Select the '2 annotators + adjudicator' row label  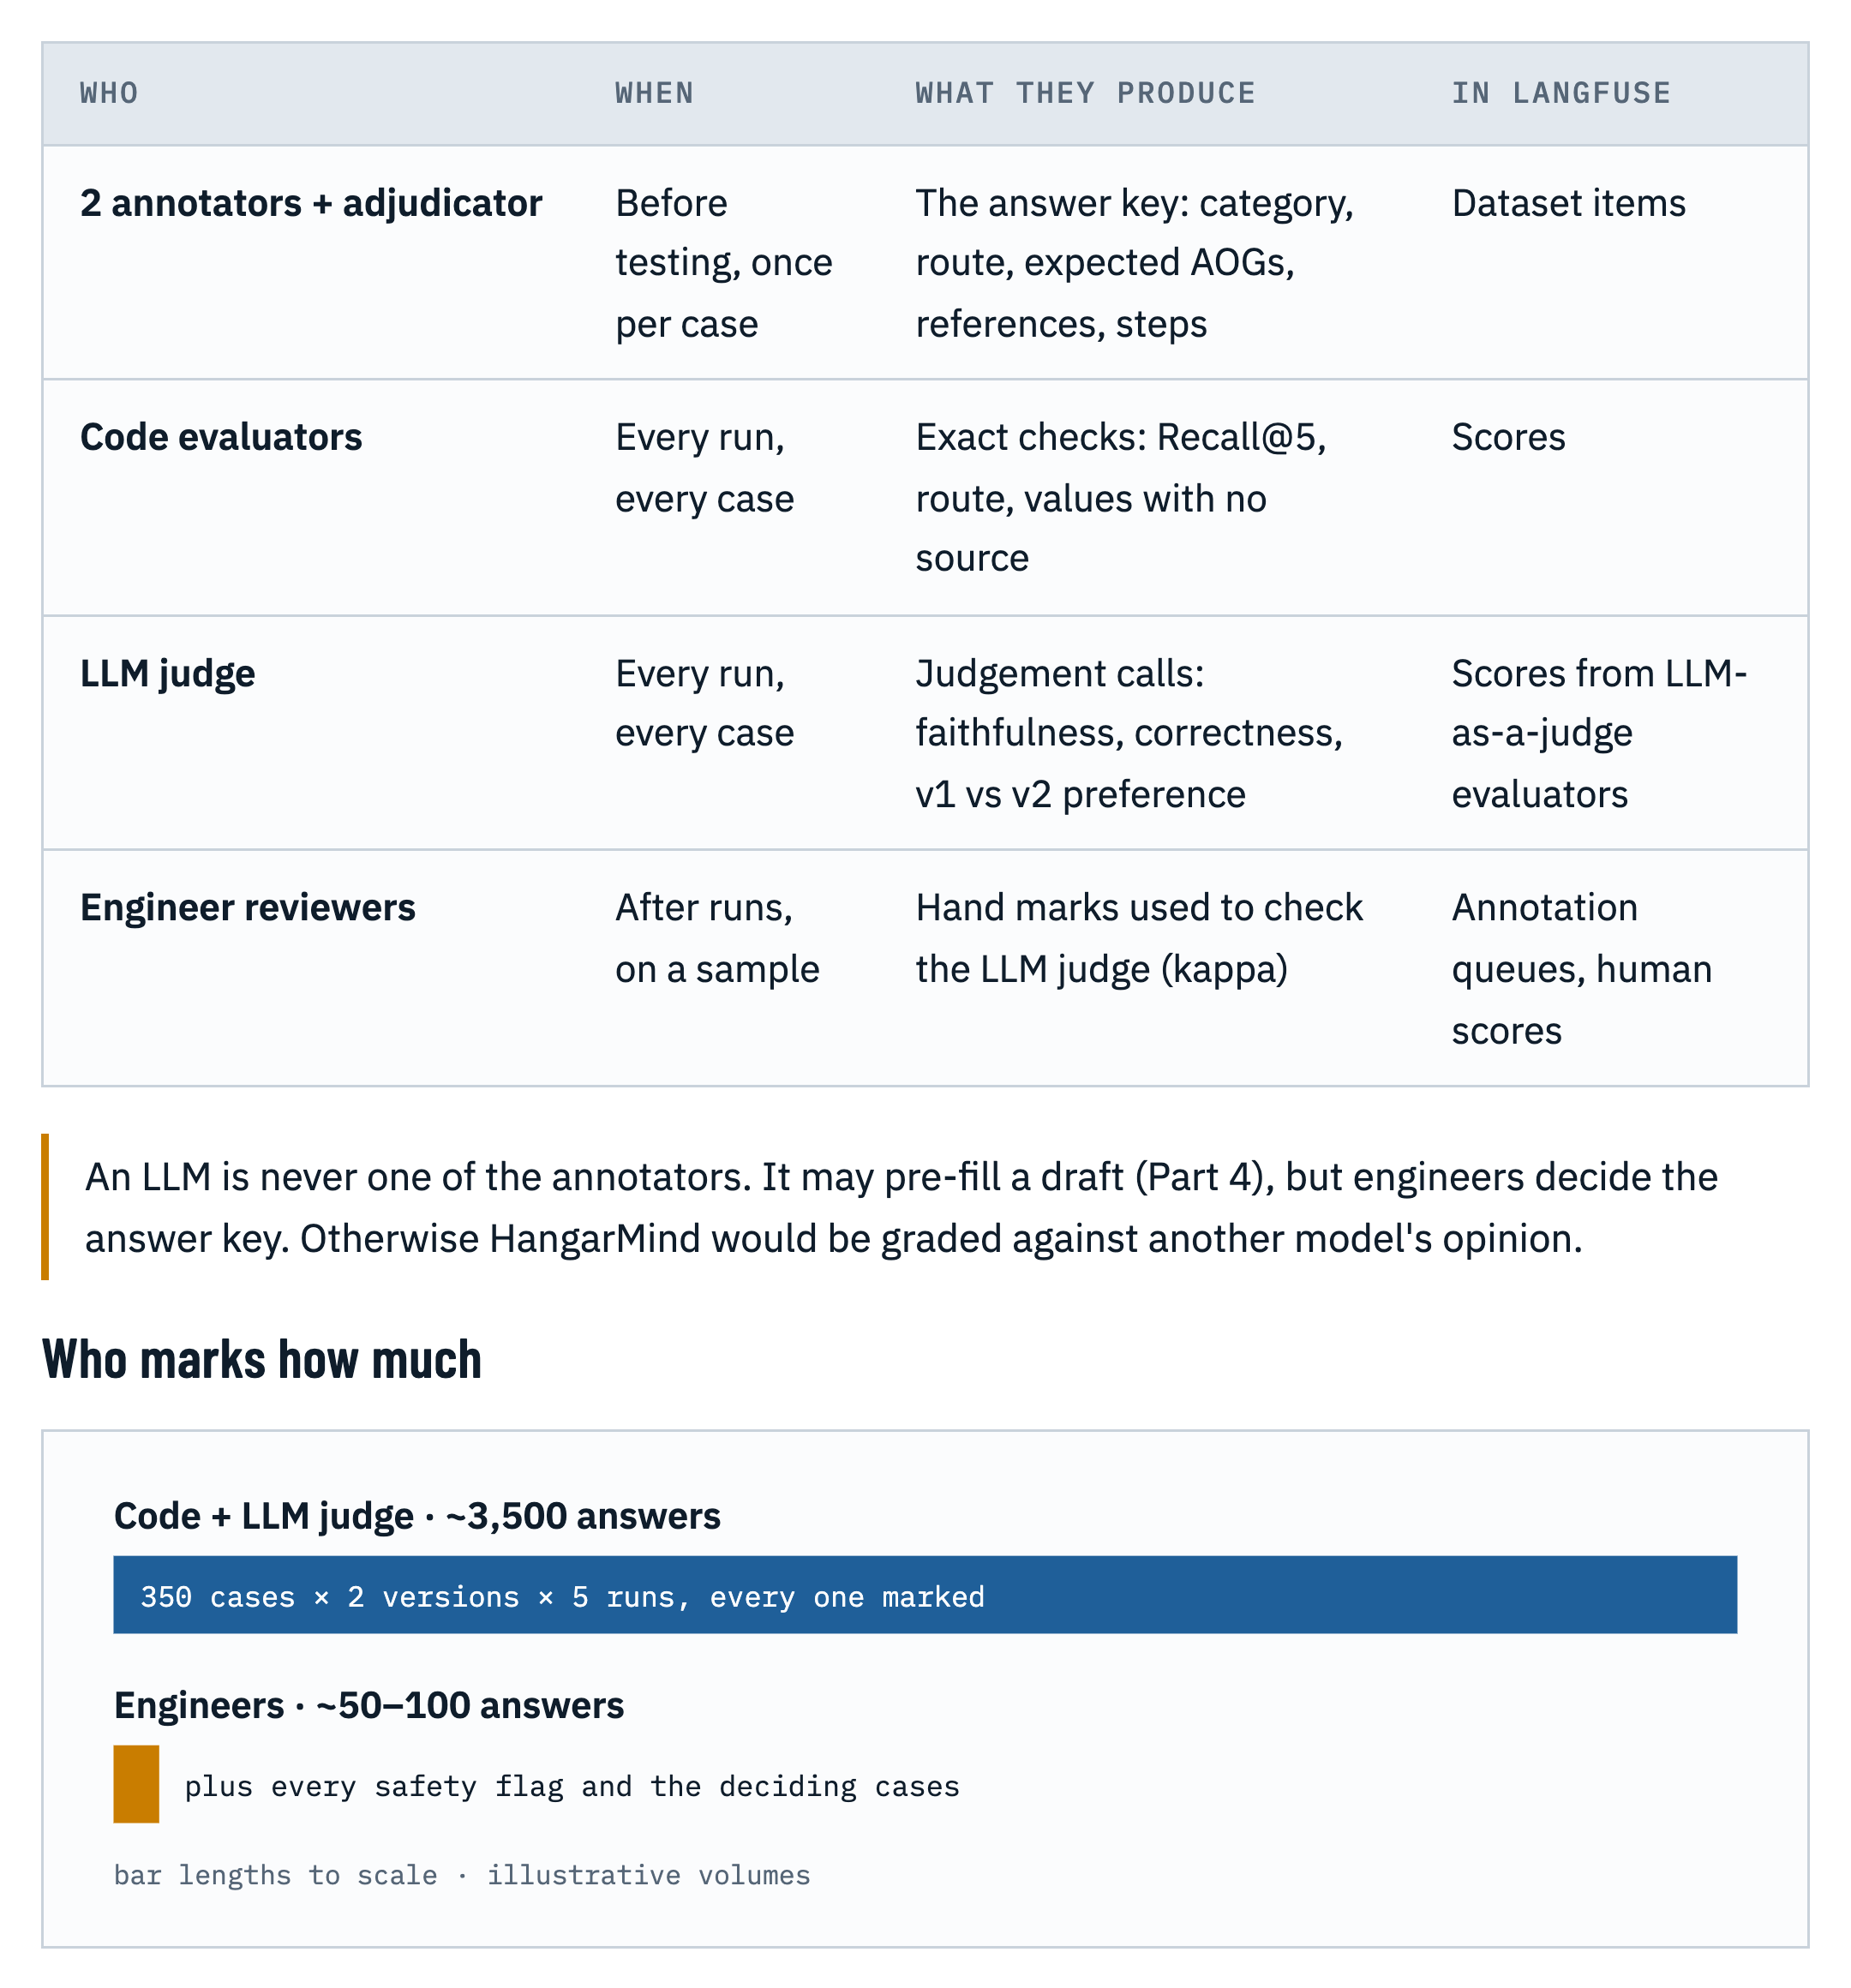311,203
